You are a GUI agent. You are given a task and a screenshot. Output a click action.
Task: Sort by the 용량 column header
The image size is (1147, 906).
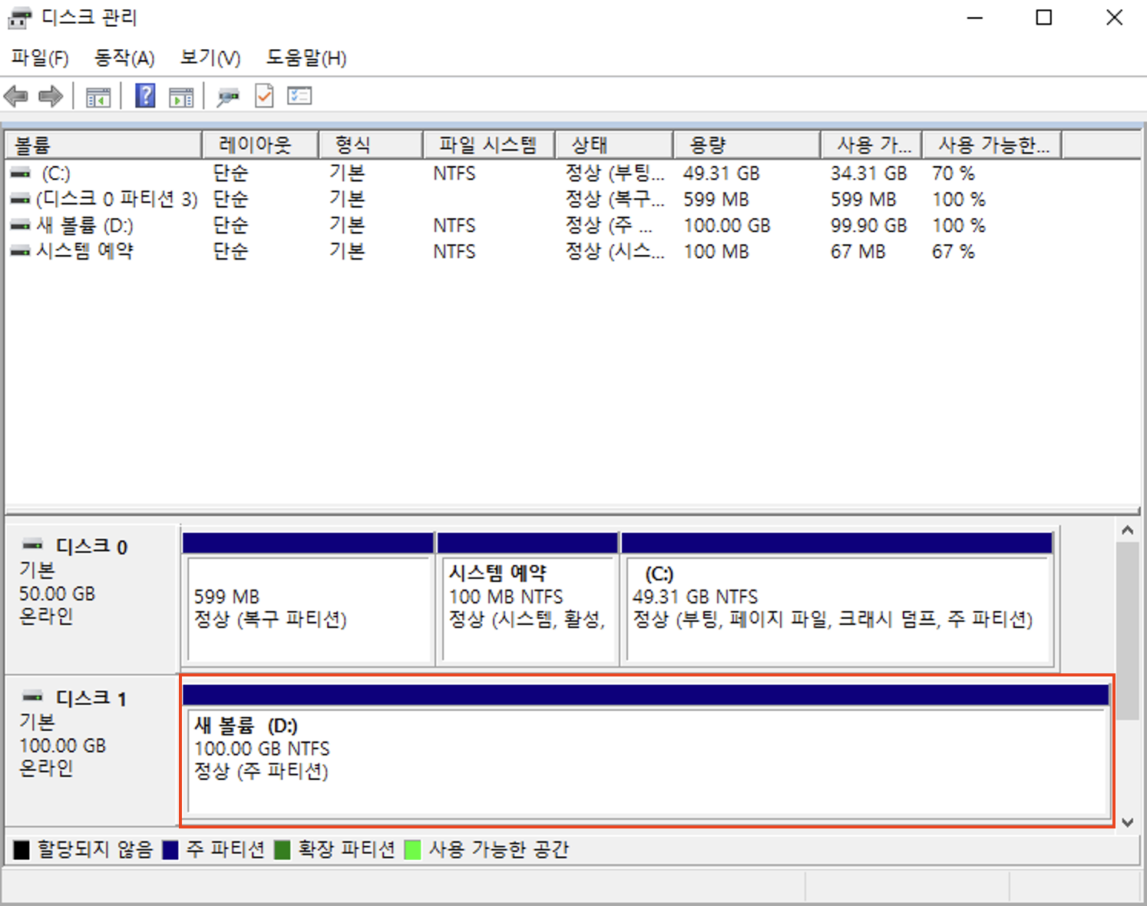point(747,145)
